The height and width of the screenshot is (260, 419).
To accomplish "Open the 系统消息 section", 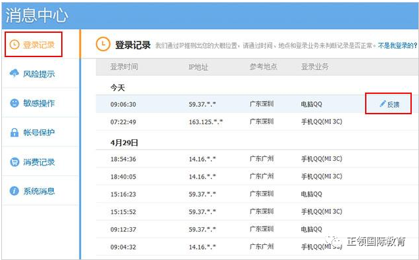I will [39, 191].
